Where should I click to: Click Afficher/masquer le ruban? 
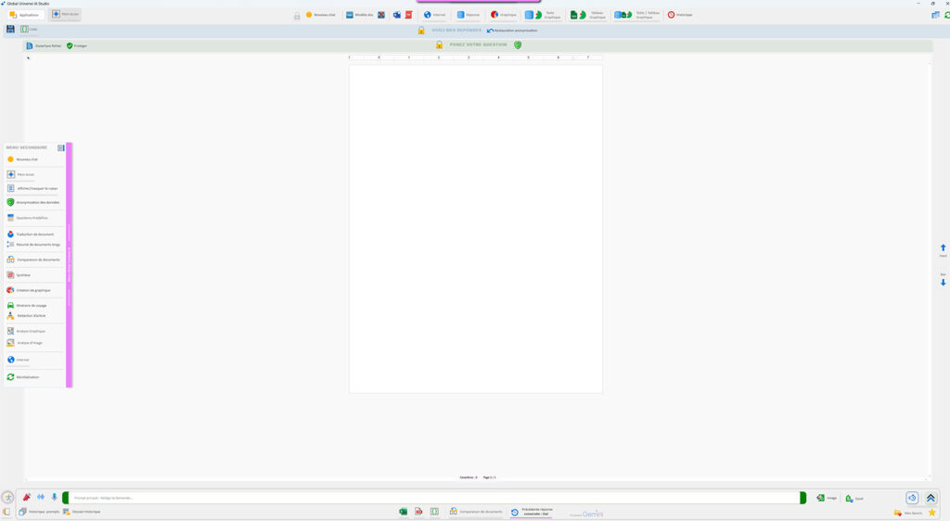coord(32,188)
